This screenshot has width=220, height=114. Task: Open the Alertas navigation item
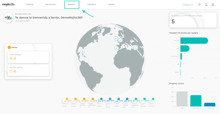(111, 4)
